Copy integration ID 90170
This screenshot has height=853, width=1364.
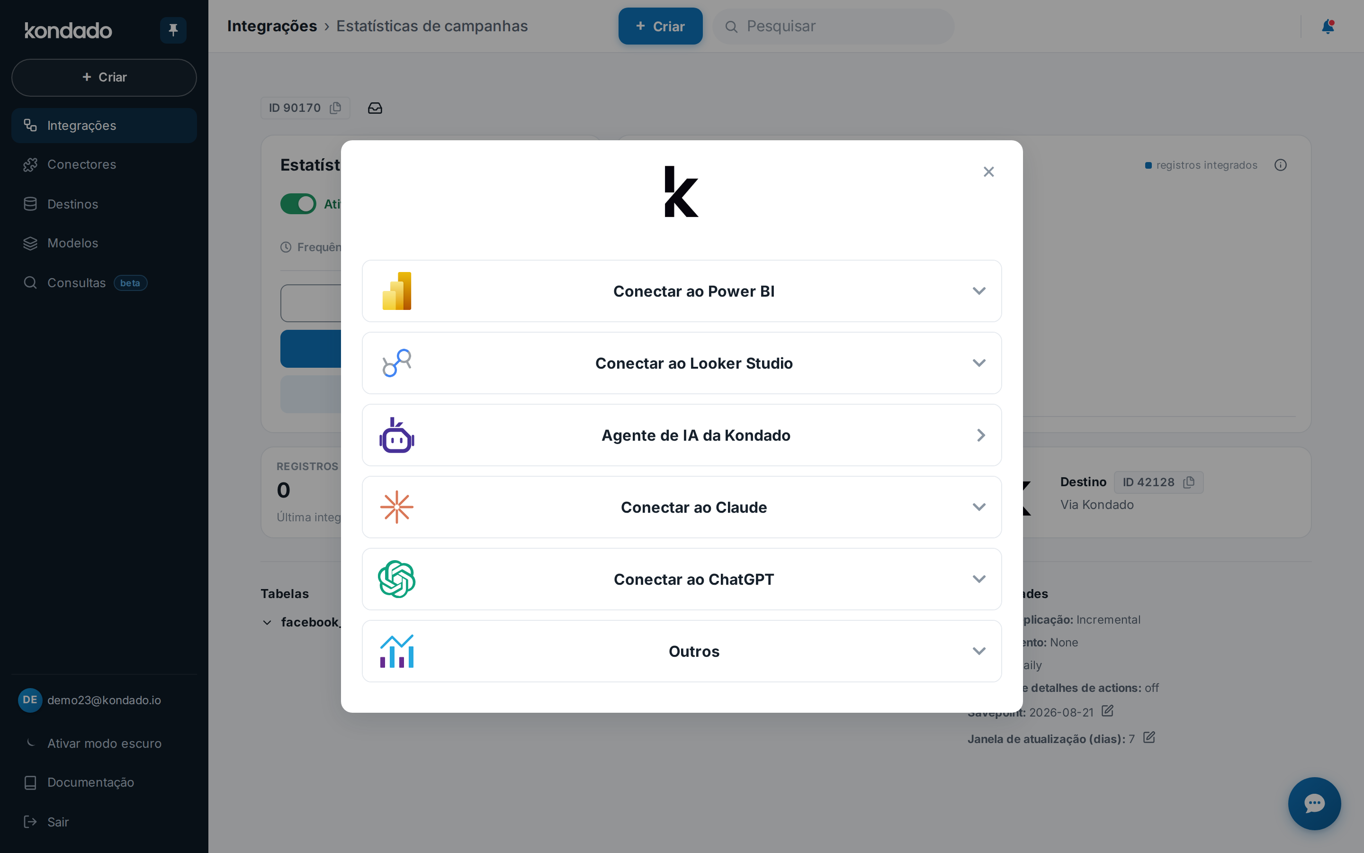point(336,108)
